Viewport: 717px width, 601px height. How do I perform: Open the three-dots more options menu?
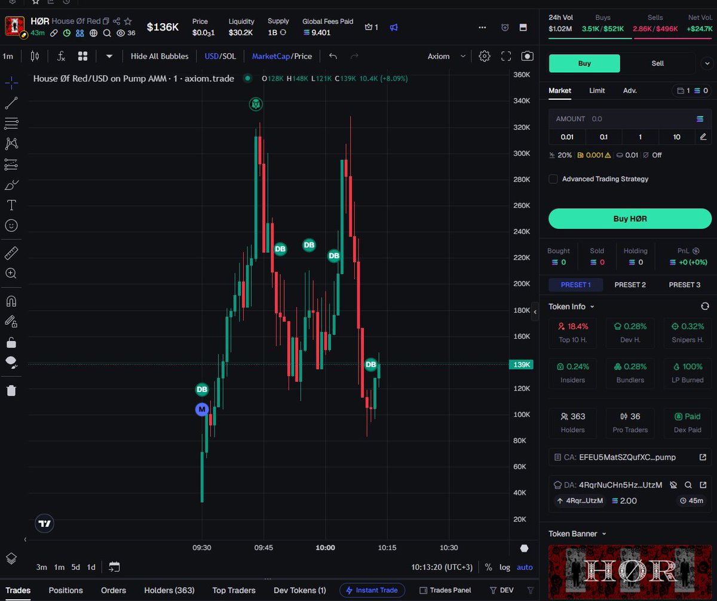pyautogui.click(x=483, y=27)
